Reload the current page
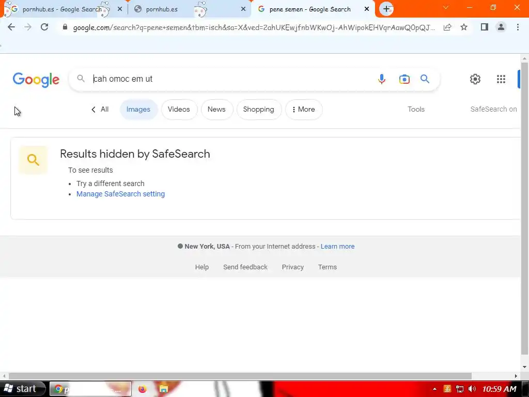Viewport: 529px width, 397px height. pos(44,27)
